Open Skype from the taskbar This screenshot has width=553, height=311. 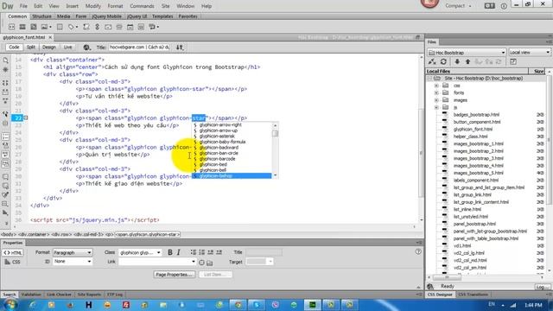[257, 305]
